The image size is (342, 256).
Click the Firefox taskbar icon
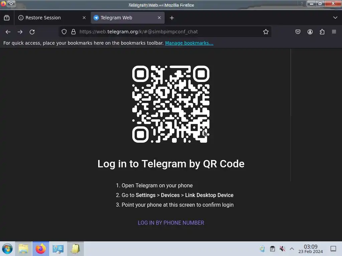[x=40, y=249]
